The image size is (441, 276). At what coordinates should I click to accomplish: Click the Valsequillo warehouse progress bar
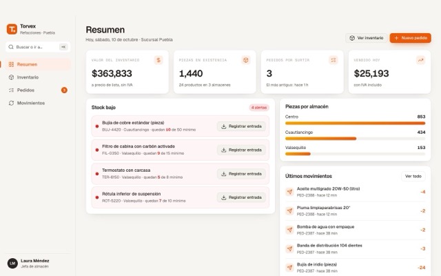(x=356, y=154)
